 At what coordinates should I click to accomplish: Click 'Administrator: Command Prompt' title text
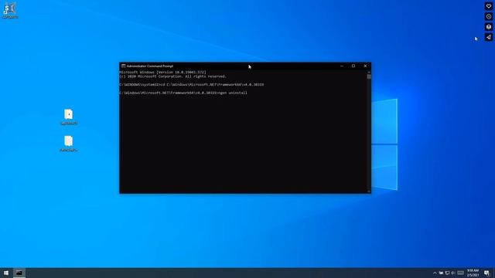(150, 66)
